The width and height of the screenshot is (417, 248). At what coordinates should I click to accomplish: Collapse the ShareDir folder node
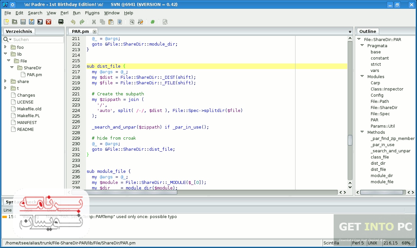12,67
